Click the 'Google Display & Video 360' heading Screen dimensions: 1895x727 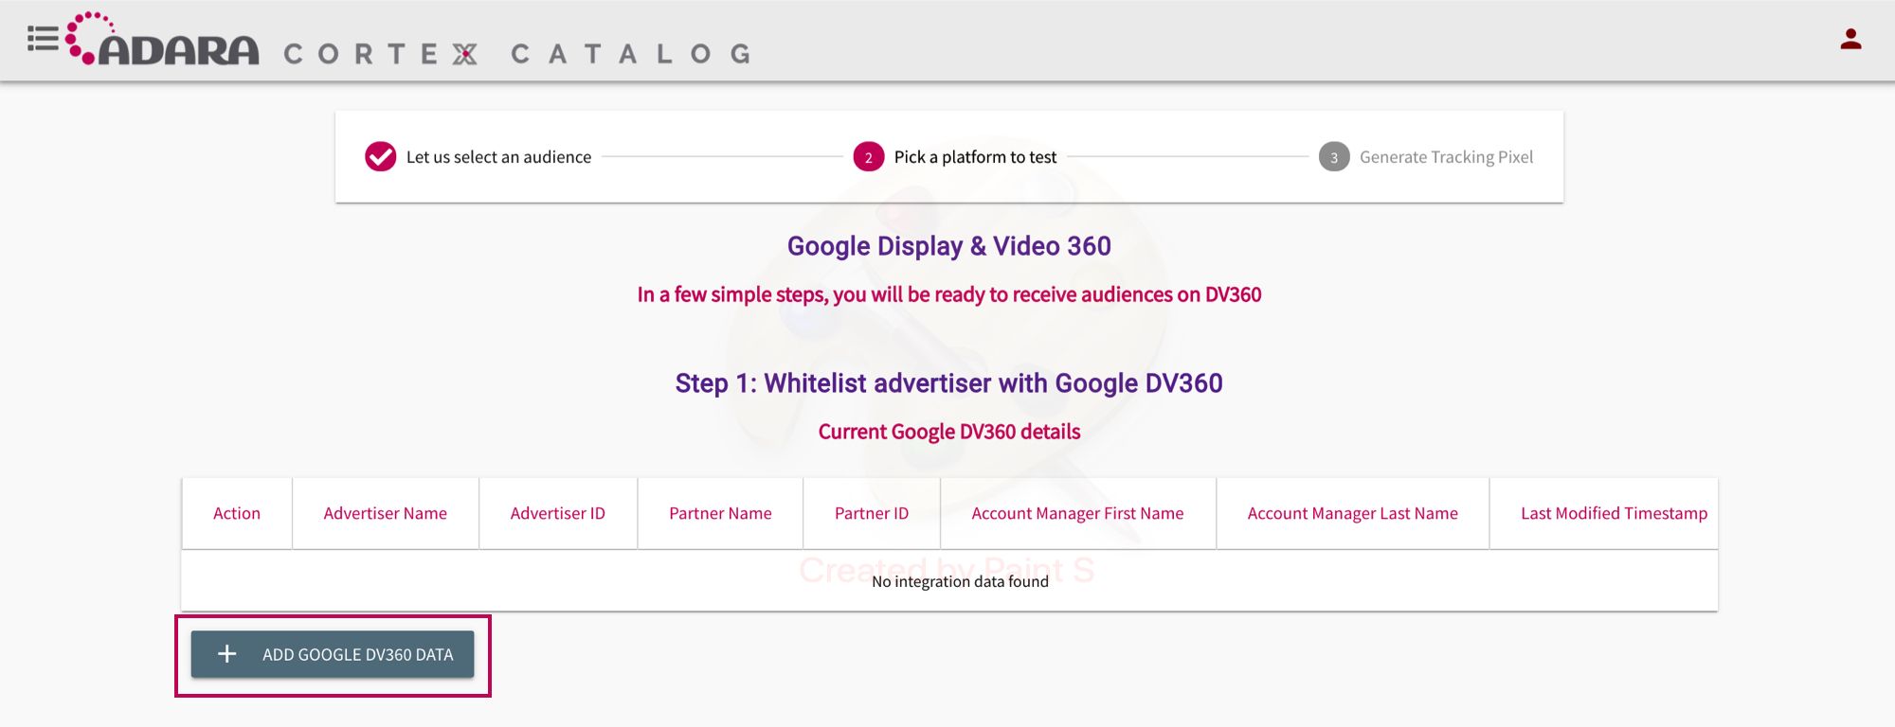[x=948, y=246]
